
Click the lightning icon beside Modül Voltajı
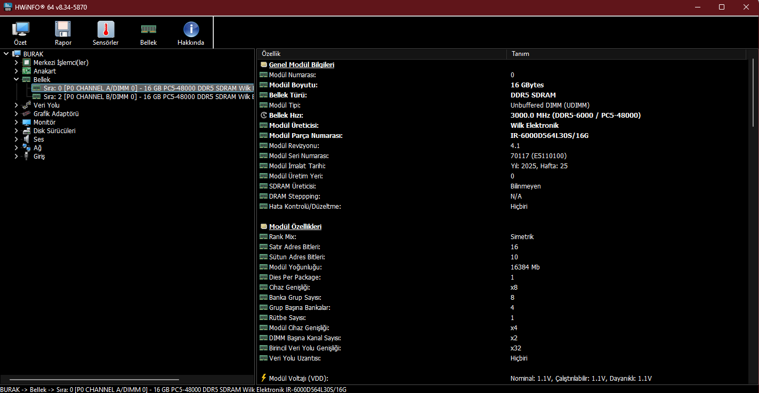pyautogui.click(x=263, y=378)
